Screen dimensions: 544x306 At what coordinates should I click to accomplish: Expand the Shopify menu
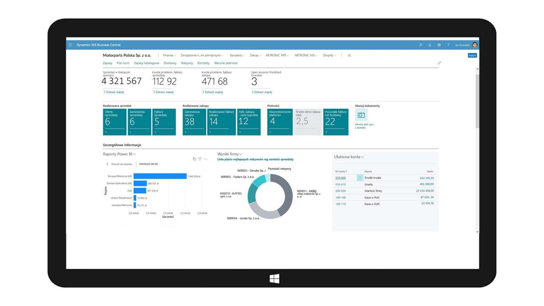[329, 55]
